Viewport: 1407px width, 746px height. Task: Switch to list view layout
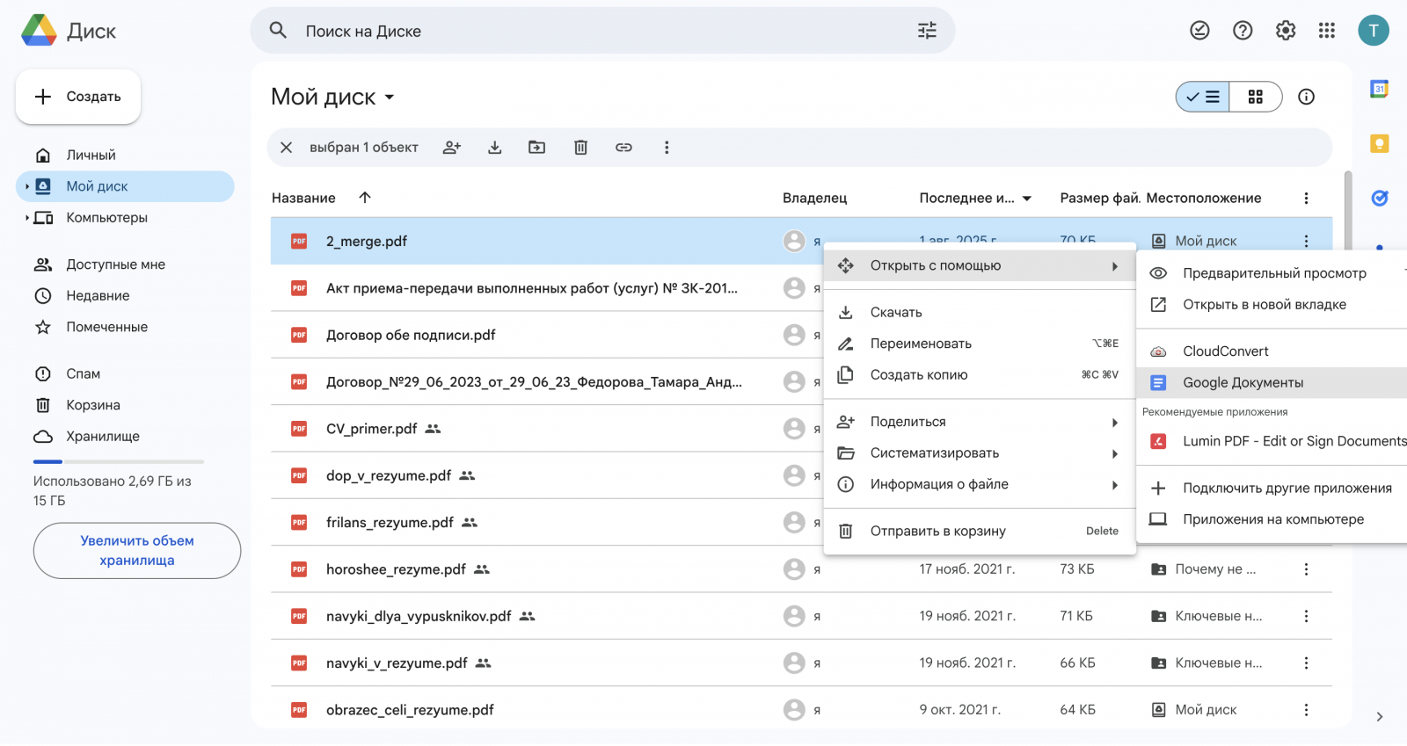[1203, 97]
